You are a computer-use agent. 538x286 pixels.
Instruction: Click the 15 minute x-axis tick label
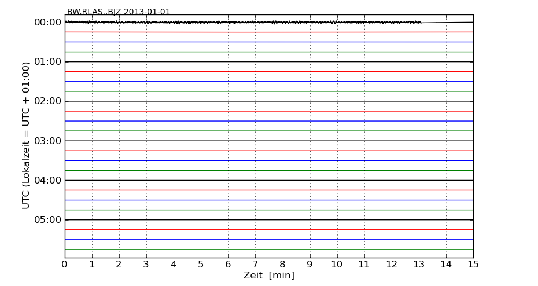[473, 265]
